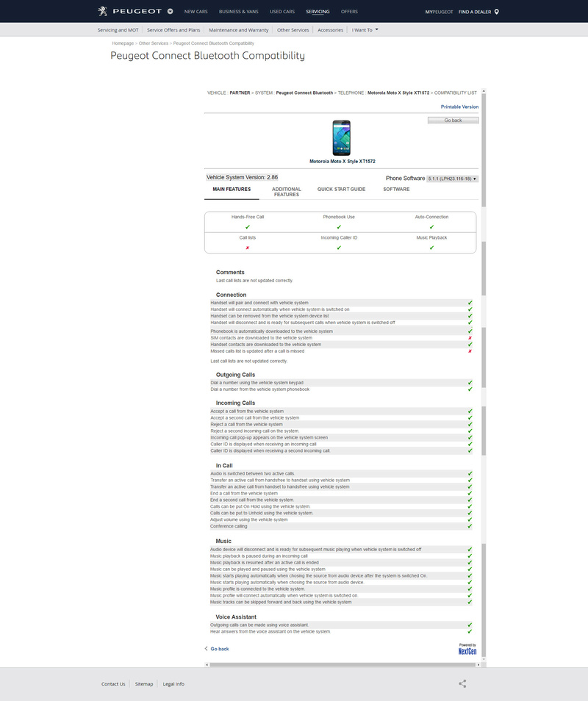Click 'Music profile is connected' row text
Screen dimensions: 588x701
(x=257, y=589)
